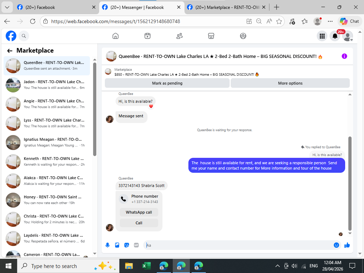Record a voice clip with microphone icon
Image resolution: width=364 pixels, height=273 pixels.
tap(107, 245)
